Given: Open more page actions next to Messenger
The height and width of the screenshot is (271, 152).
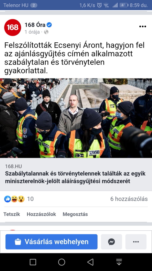Looking at the screenshot, I should [136, 242].
